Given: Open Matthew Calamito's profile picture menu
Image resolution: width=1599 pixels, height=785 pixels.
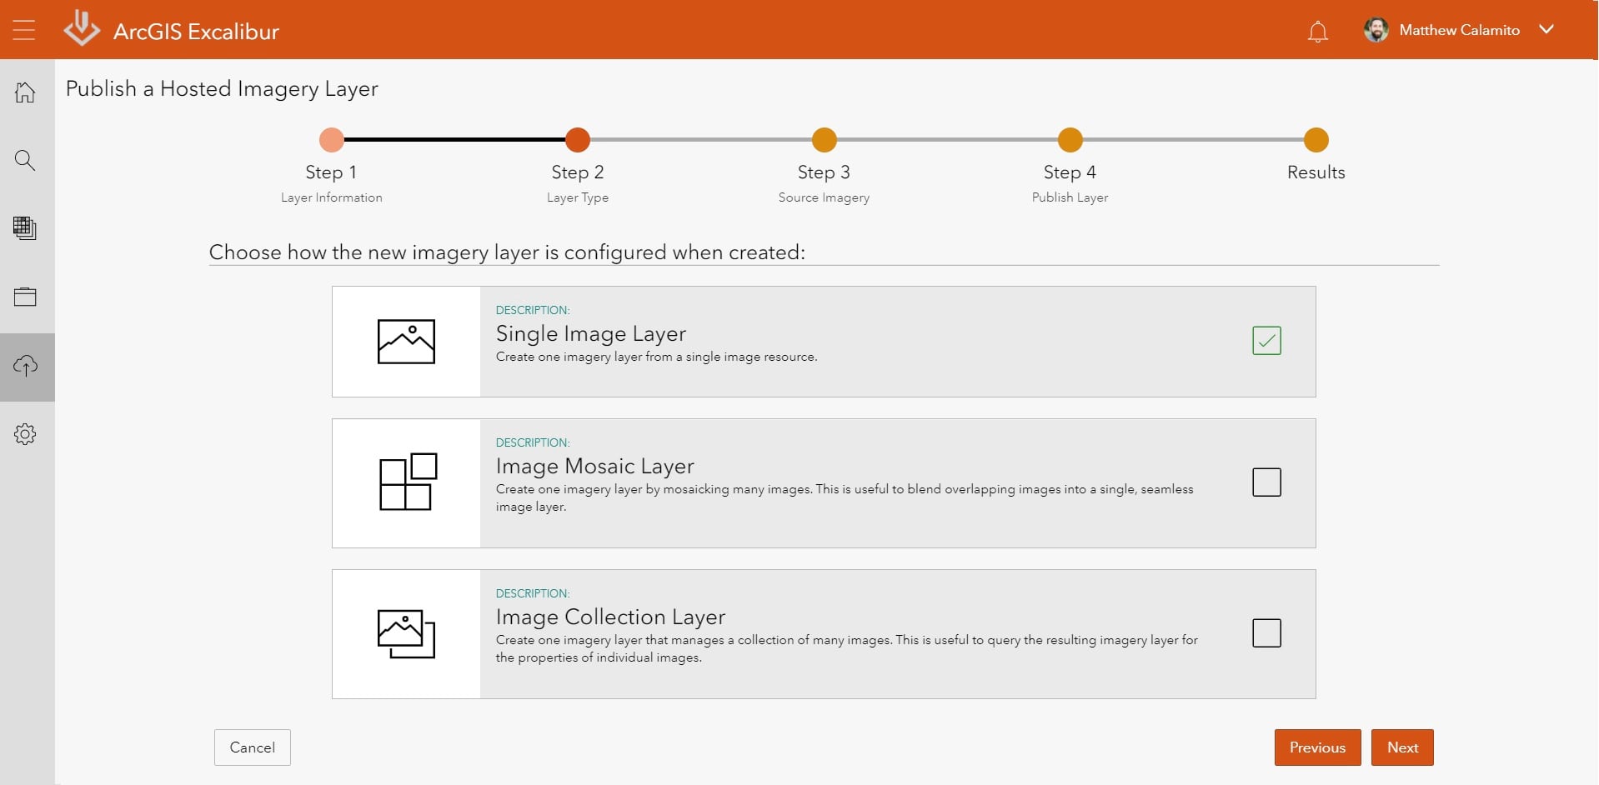Looking at the screenshot, I should [x=1376, y=29].
